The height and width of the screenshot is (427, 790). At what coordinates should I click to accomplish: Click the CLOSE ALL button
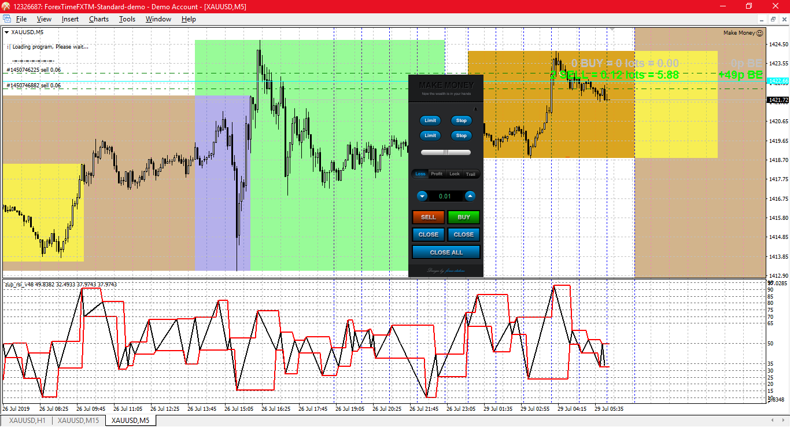pyautogui.click(x=446, y=252)
